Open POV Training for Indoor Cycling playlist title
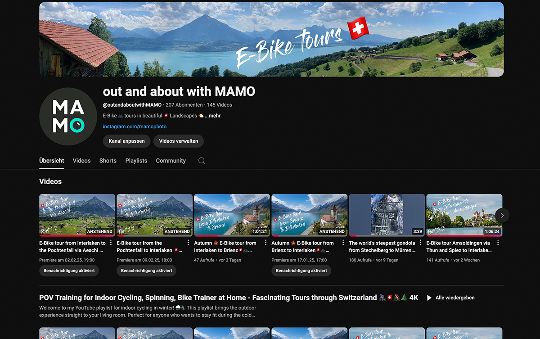Screen dimensions: 540x339 229,298
